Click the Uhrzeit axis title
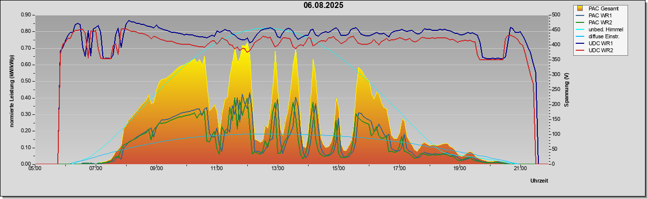 pyautogui.click(x=539, y=181)
